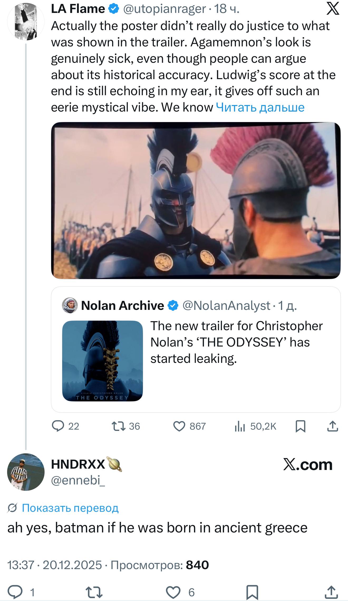
Task: Open LA Flame's profile avatar
Action: click(x=26, y=22)
